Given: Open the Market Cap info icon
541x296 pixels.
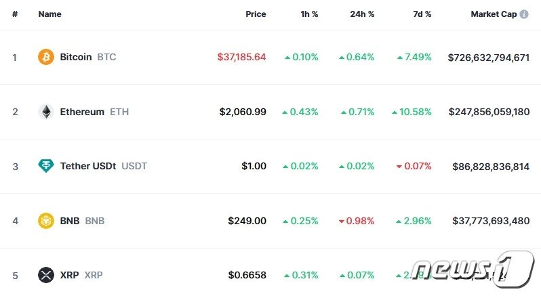Looking at the screenshot, I should point(524,14).
